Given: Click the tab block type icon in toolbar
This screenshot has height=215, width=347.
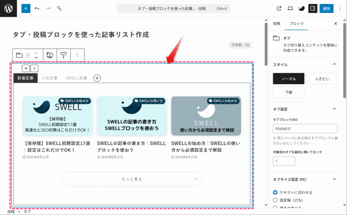Looking at the screenshot, I should [x=19, y=55].
